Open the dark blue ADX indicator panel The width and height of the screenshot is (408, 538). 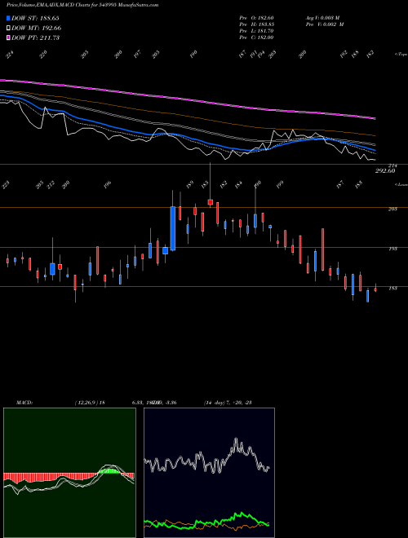209,473
